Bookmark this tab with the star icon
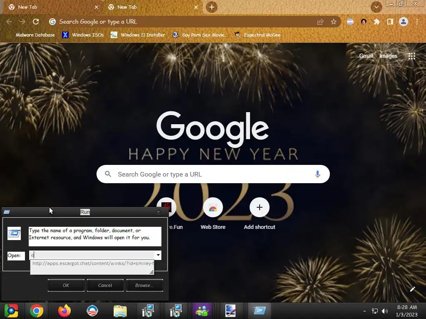 (334, 22)
